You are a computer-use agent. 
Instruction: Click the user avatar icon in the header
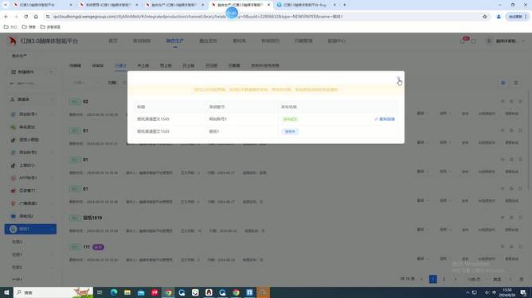(488, 41)
